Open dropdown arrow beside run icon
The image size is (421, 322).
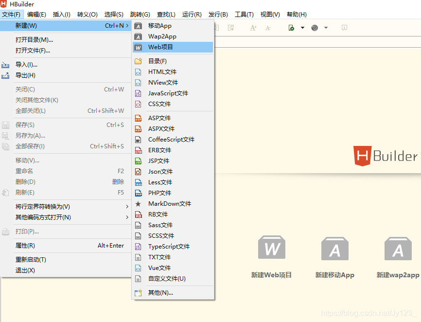tap(302, 28)
